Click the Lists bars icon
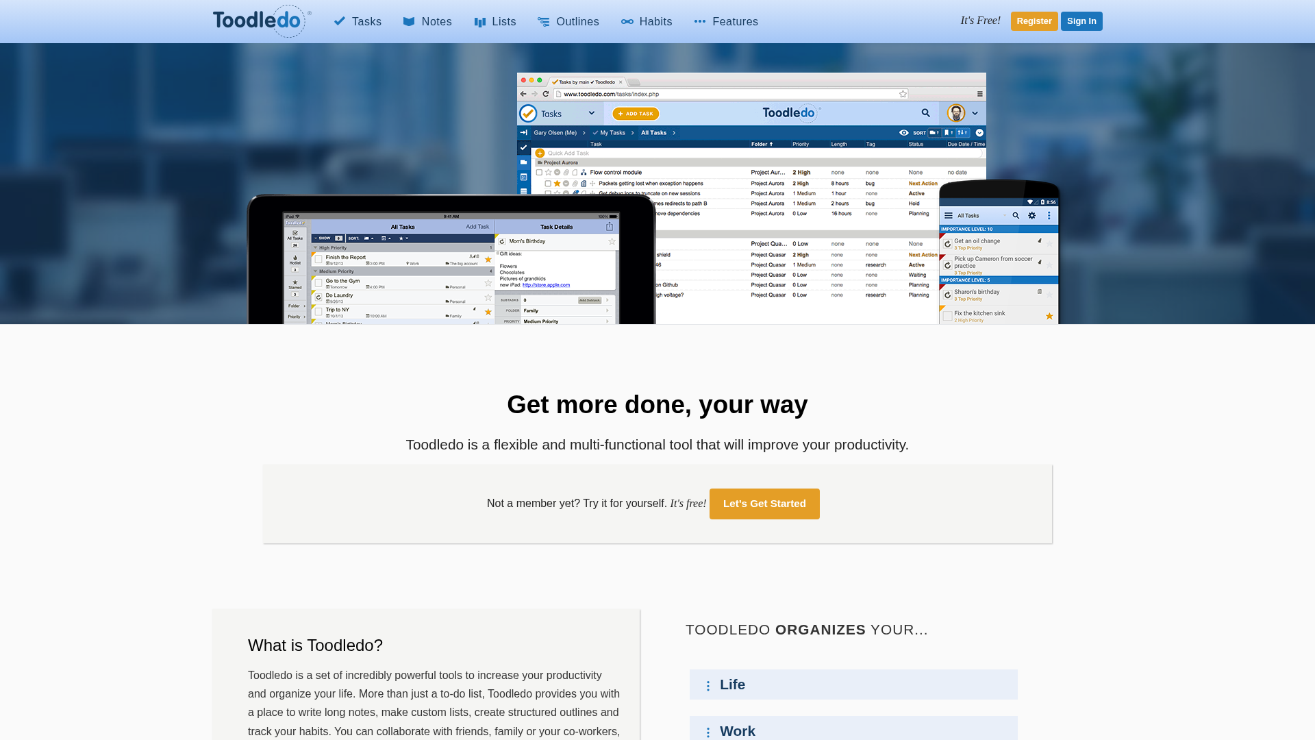 pos(478,21)
